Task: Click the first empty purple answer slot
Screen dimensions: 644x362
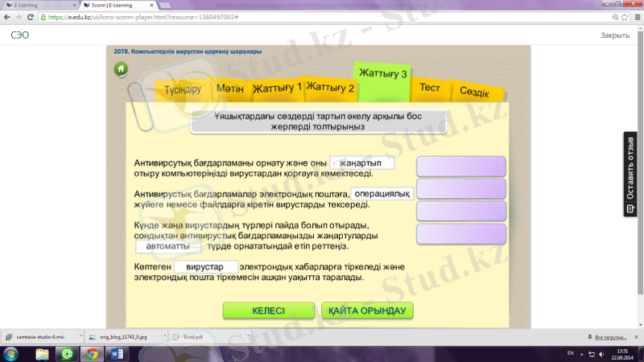Action: 460,167
